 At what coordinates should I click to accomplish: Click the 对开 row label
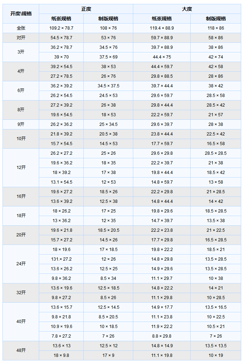(21, 38)
